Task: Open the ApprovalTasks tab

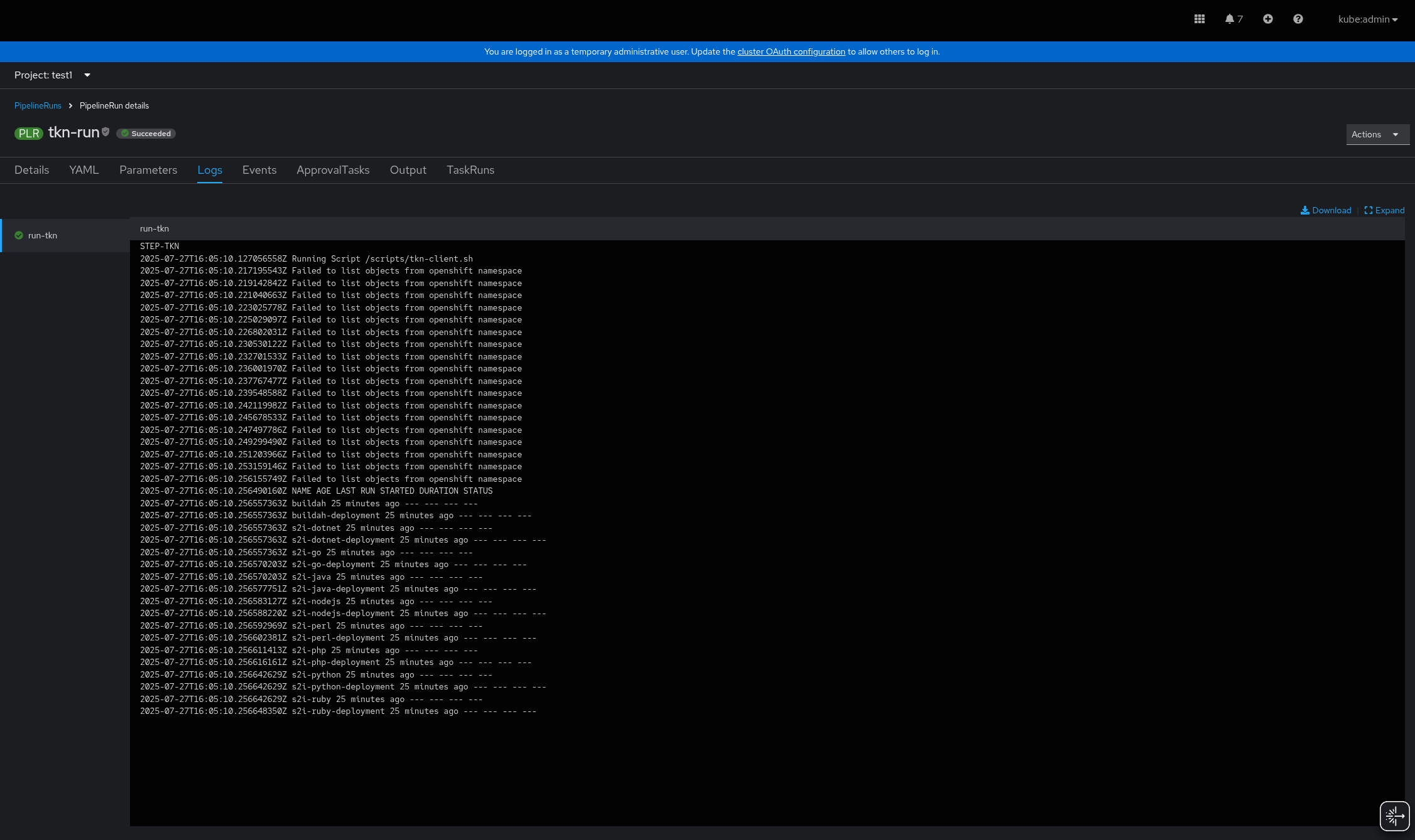Action: click(333, 170)
